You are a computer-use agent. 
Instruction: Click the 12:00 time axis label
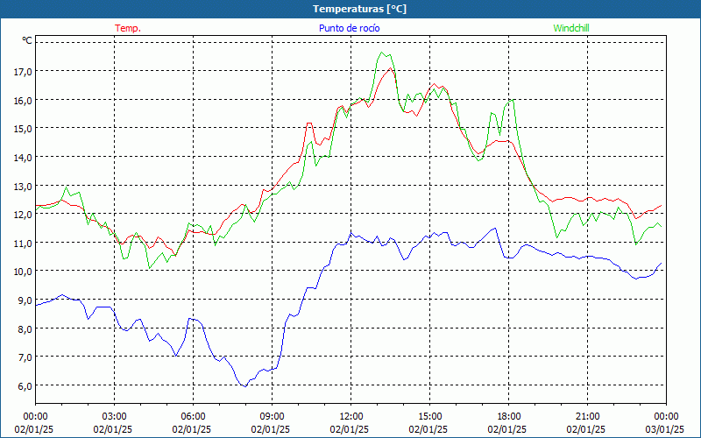351,417
